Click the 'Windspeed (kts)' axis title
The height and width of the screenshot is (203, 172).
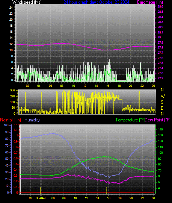click(27, 2)
